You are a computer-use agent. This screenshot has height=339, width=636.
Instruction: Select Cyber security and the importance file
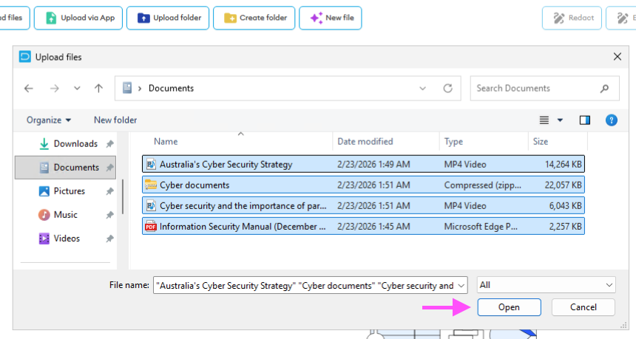point(363,206)
